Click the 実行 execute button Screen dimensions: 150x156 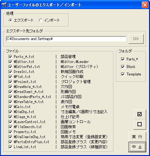137,137
